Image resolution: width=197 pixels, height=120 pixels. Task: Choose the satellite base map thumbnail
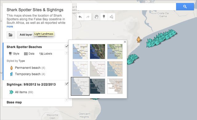[x=98, y=51]
